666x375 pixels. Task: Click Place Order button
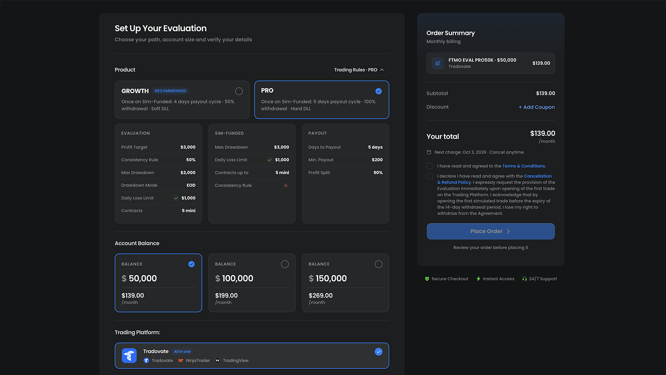pyautogui.click(x=491, y=231)
